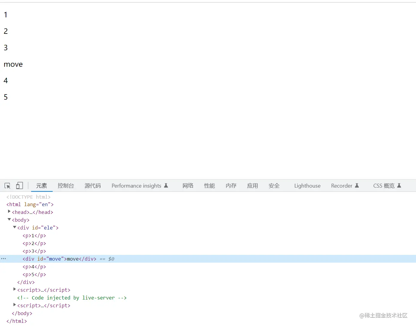Open the Recorder tab
416x327 pixels.
click(x=345, y=186)
